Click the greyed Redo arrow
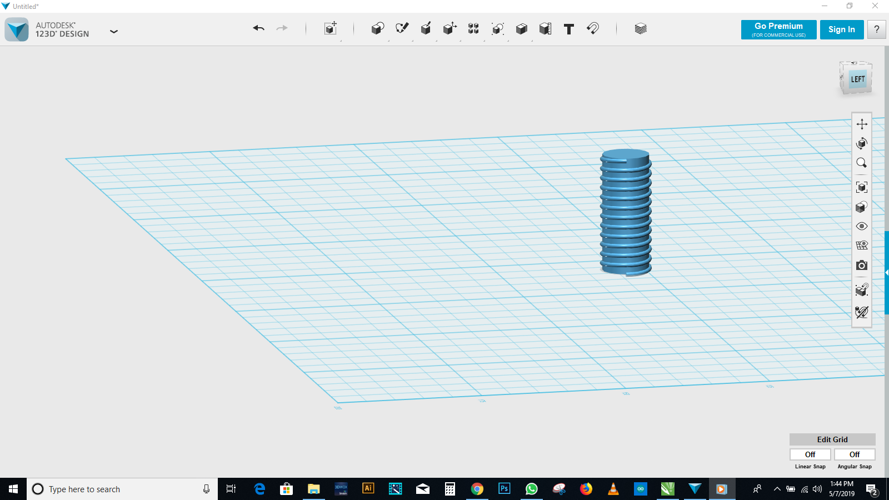Image resolution: width=889 pixels, height=500 pixels. [282, 28]
